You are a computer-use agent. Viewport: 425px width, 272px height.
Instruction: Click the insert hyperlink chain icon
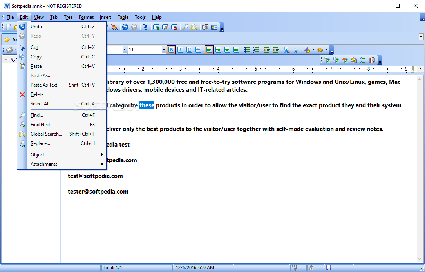354,60
